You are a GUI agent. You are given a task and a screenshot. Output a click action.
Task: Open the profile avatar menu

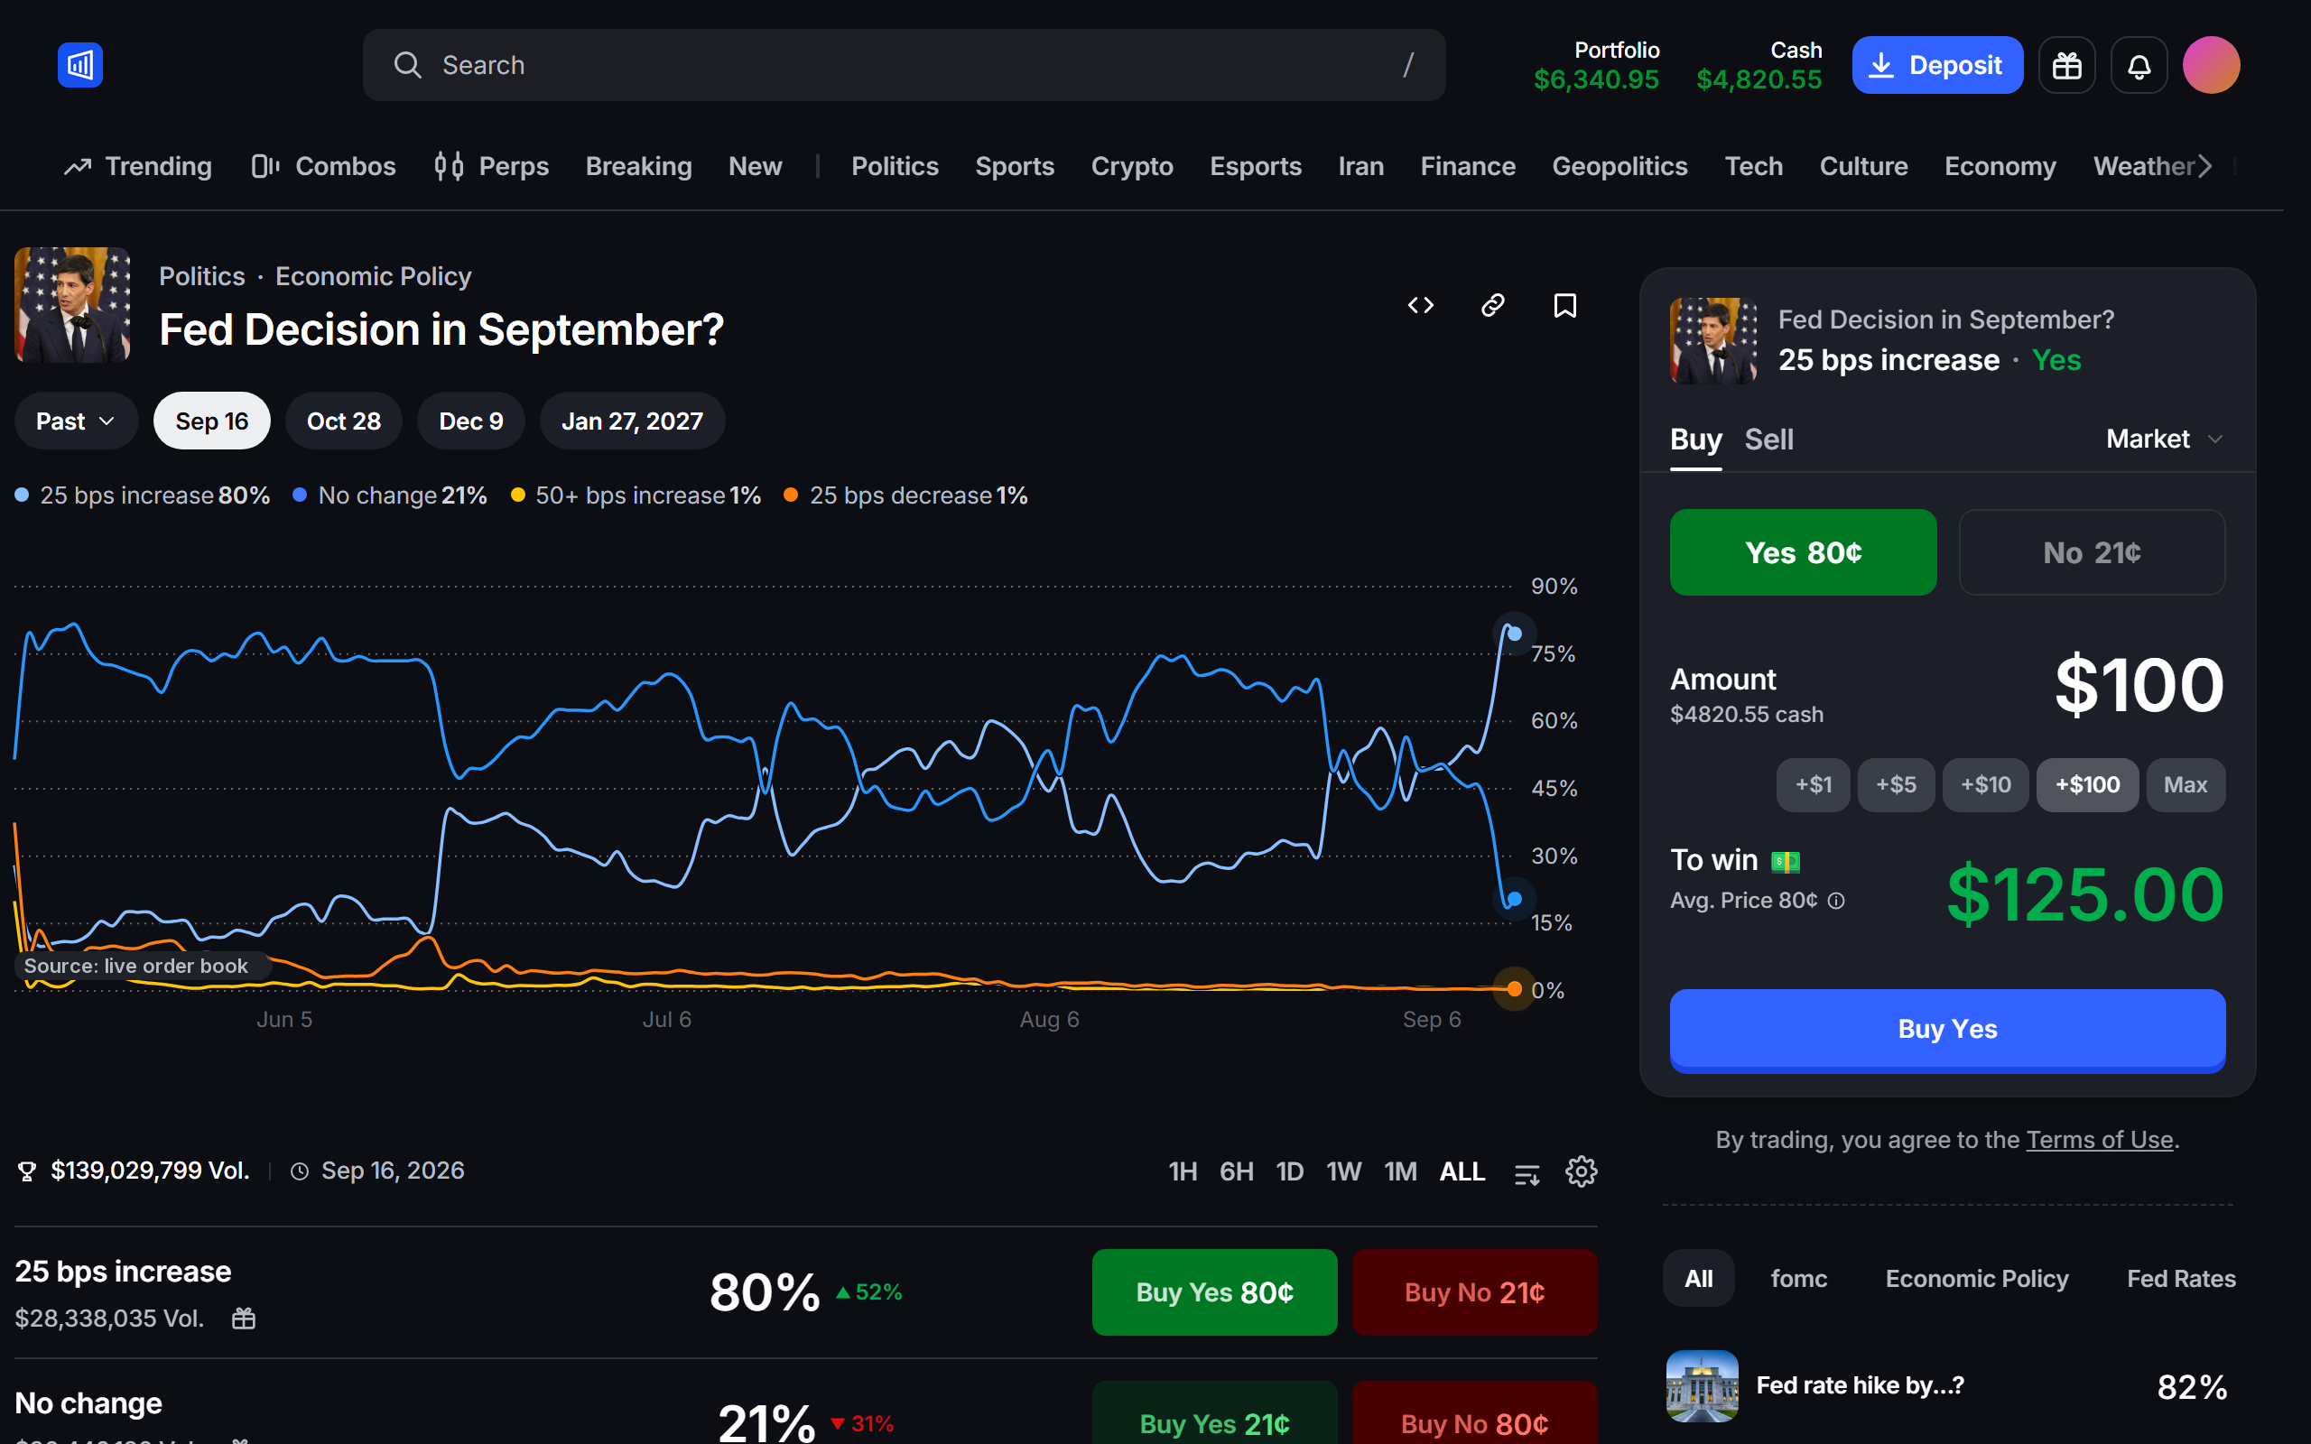(2211, 65)
